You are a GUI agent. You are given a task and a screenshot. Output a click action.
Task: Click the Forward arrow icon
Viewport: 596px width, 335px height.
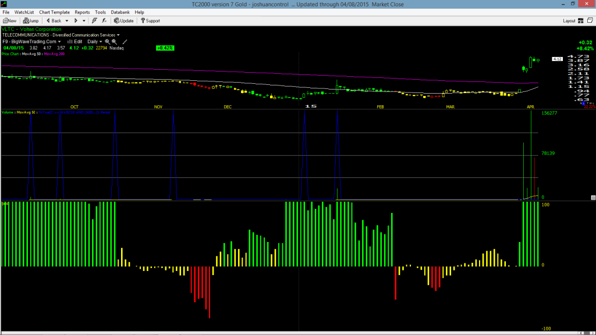(x=76, y=20)
